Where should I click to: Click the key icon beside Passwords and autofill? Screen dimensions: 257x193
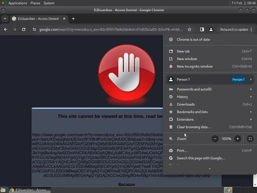tap(171, 89)
